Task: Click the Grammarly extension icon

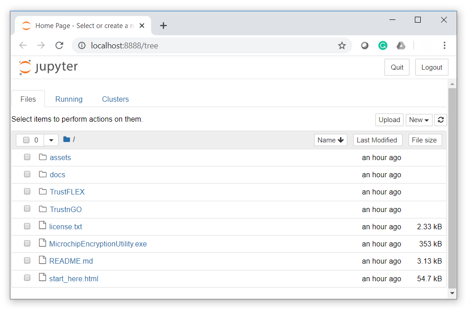Action: (x=383, y=45)
